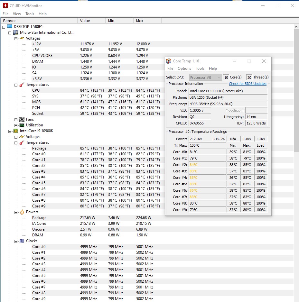The width and height of the screenshot is (299, 302).
Task: Click the Lithography 14 nm field
Action: [257, 117]
